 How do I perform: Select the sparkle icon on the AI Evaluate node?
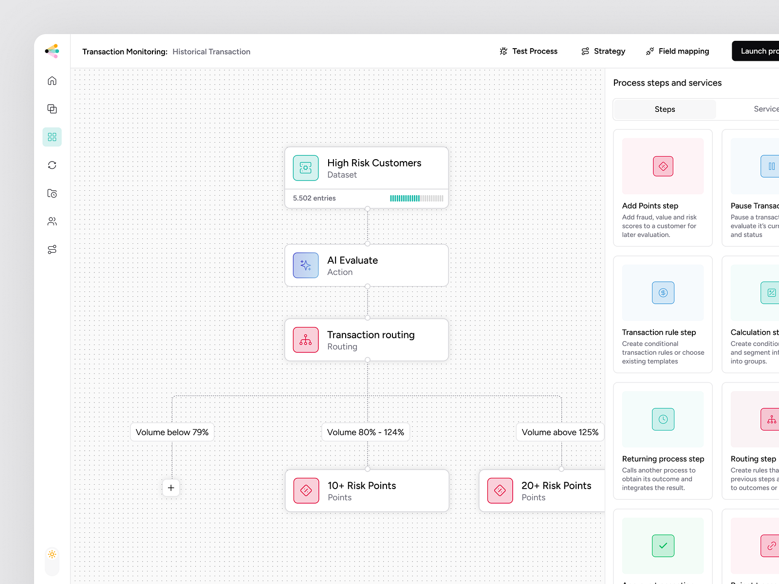pos(305,265)
